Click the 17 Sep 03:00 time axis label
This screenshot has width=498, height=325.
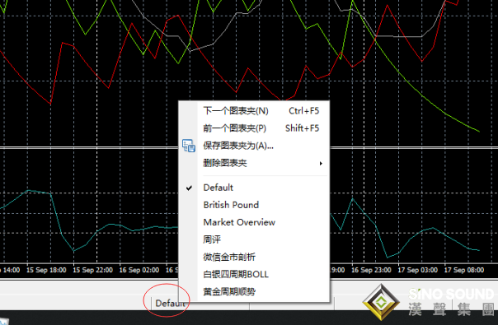pyautogui.click(x=418, y=270)
